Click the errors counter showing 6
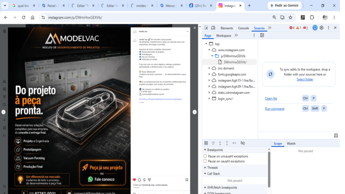The image size is (345, 194). pyautogui.click(x=292, y=28)
